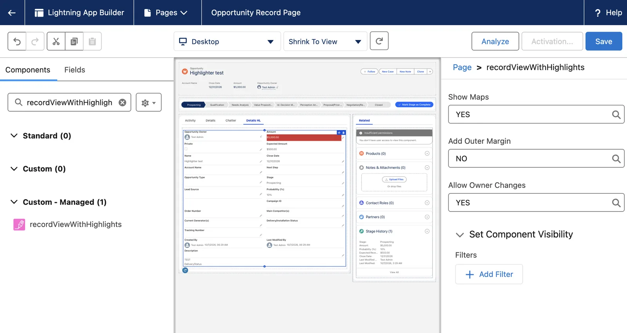Click the Stage History icon
Screen dimensions: 627x333
pos(361,232)
